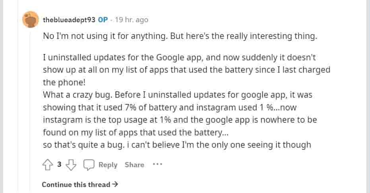The image size is (370, 193).
Task: Upvote the comment by theblueadept93
Action: coord(47,165)
